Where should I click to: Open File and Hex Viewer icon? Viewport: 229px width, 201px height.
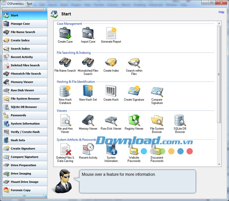coord(65,120)
